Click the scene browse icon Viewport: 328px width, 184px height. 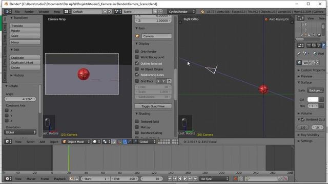pos(118,12)
